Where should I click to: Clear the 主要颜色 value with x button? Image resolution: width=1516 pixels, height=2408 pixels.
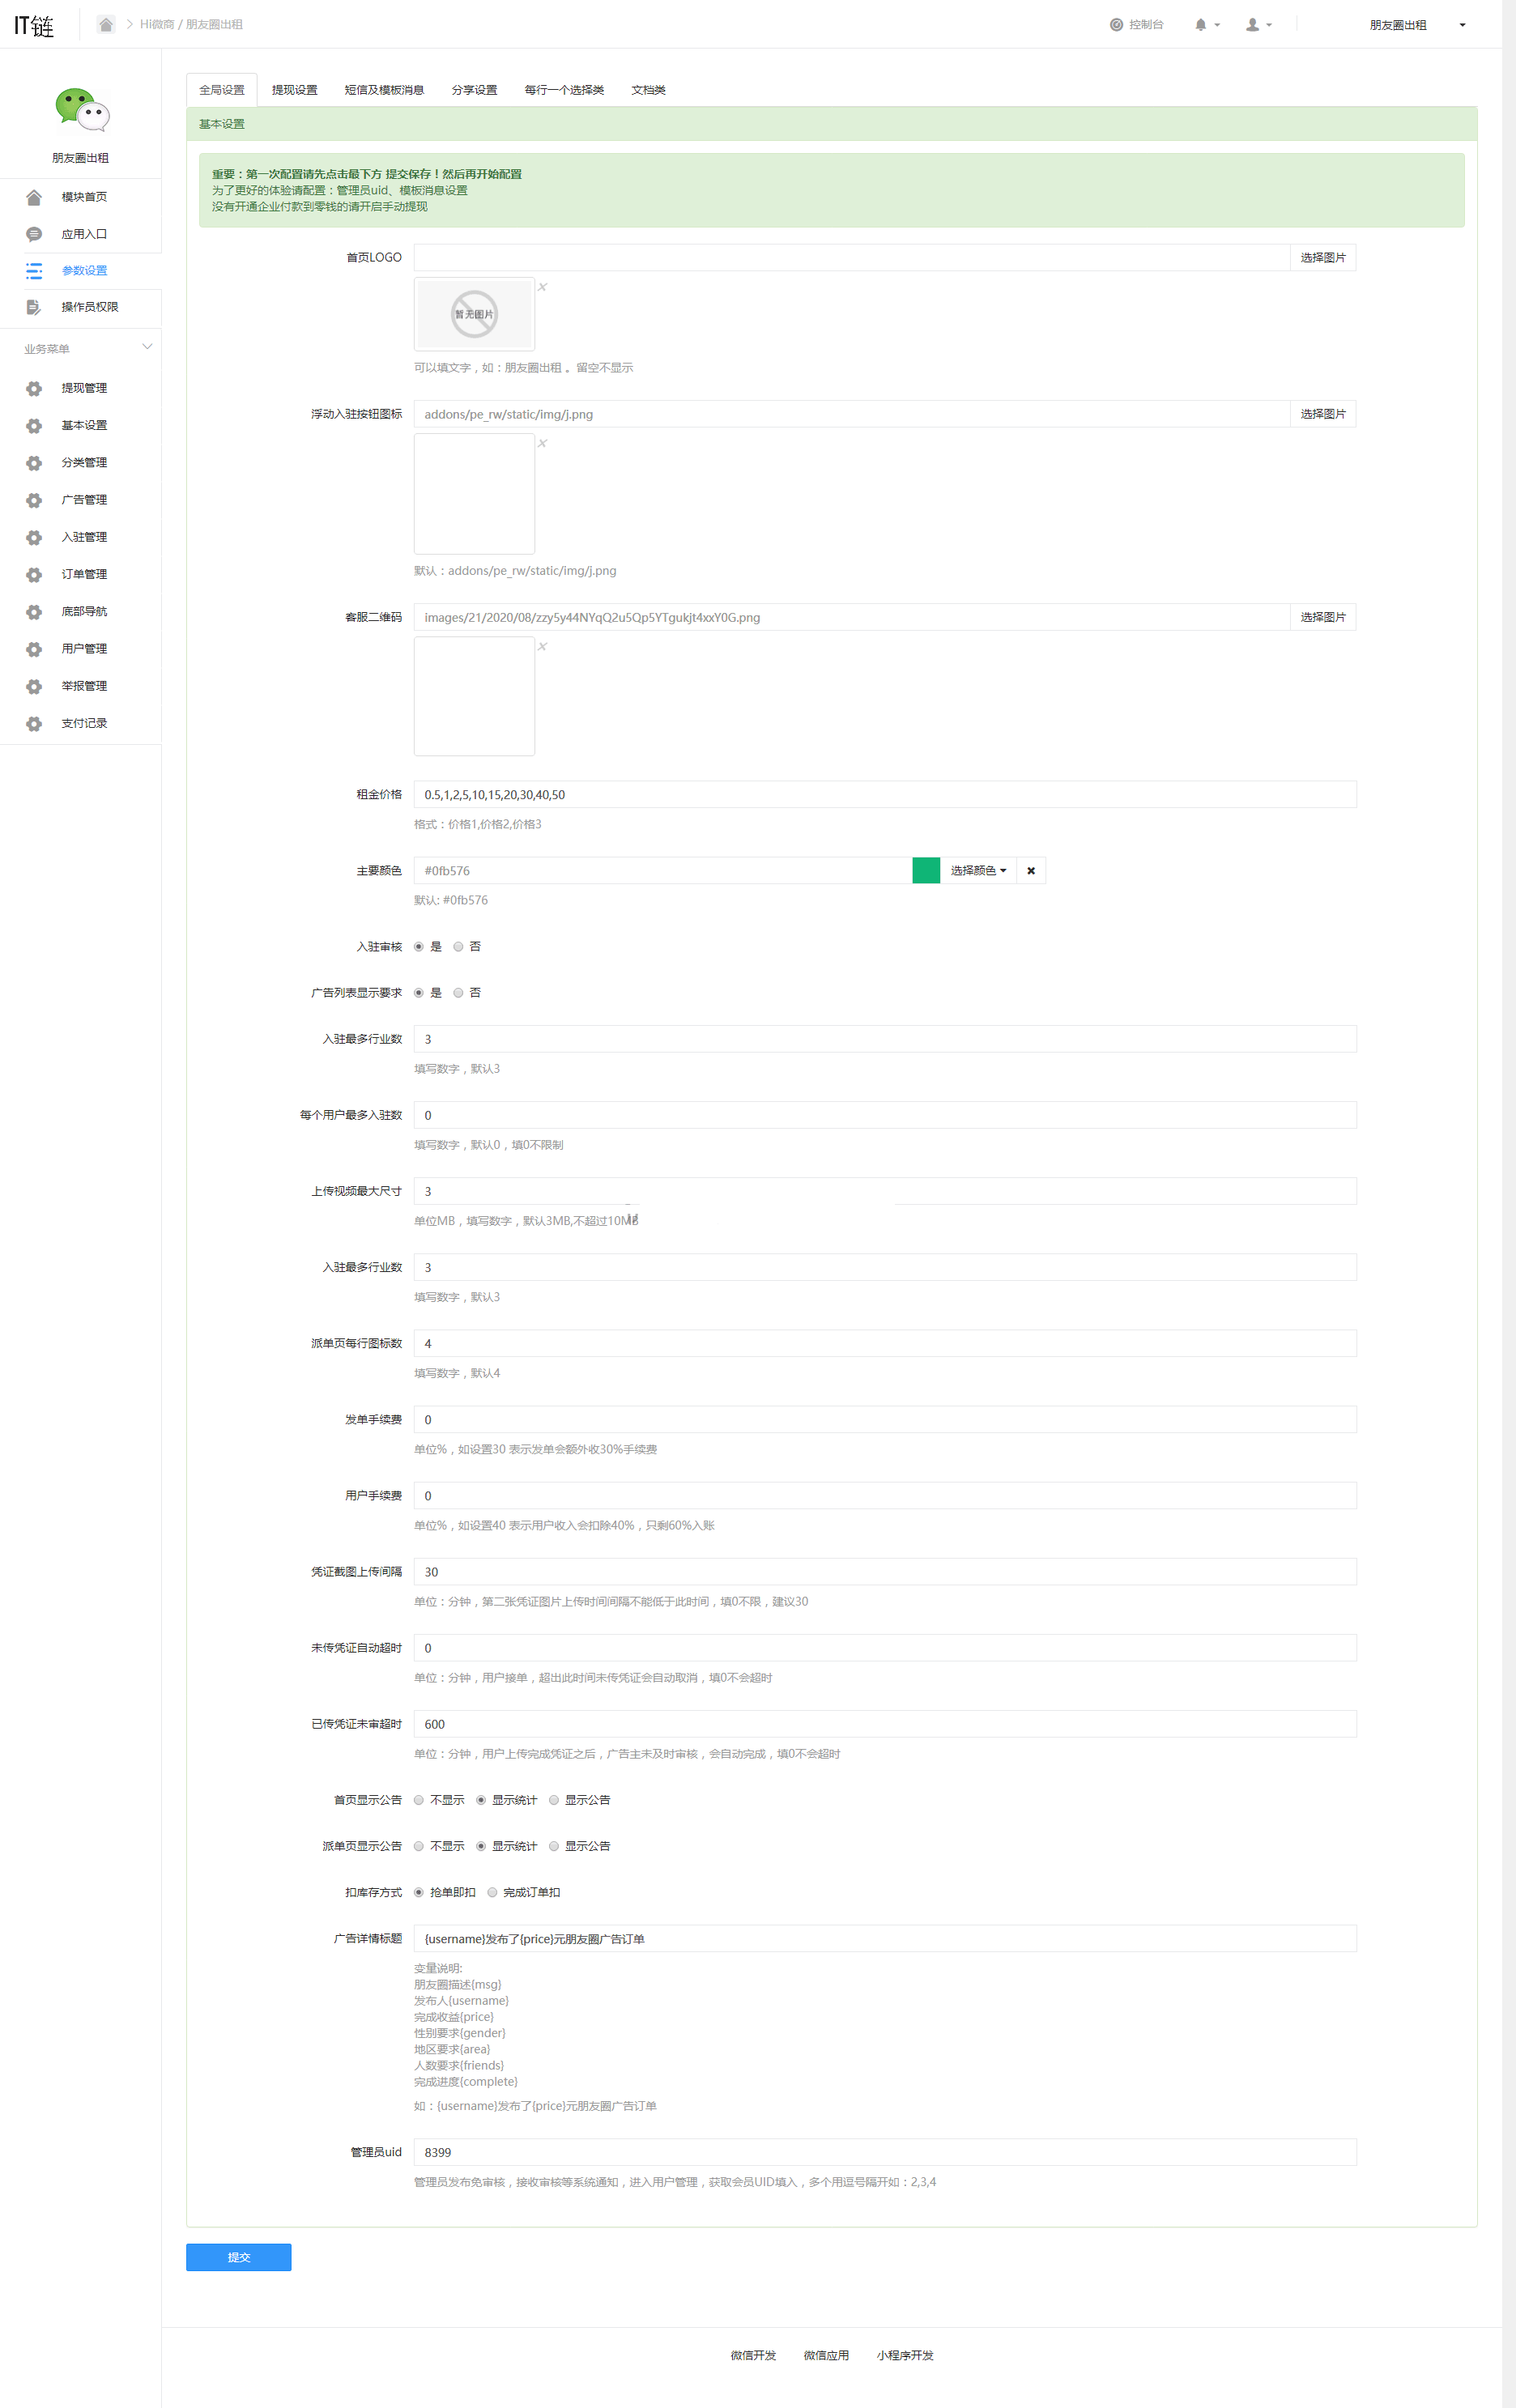coord(1031,871)
